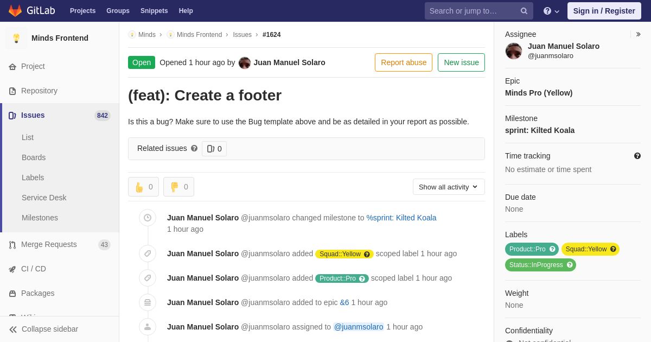Click the author avatar next to Opened
651x342 pixels.
245,62
